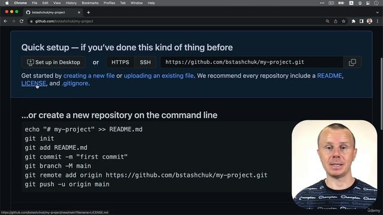Click the site lock icon in address bar
Viewport: 383px width, 215px height.
(x=31, y=21)
